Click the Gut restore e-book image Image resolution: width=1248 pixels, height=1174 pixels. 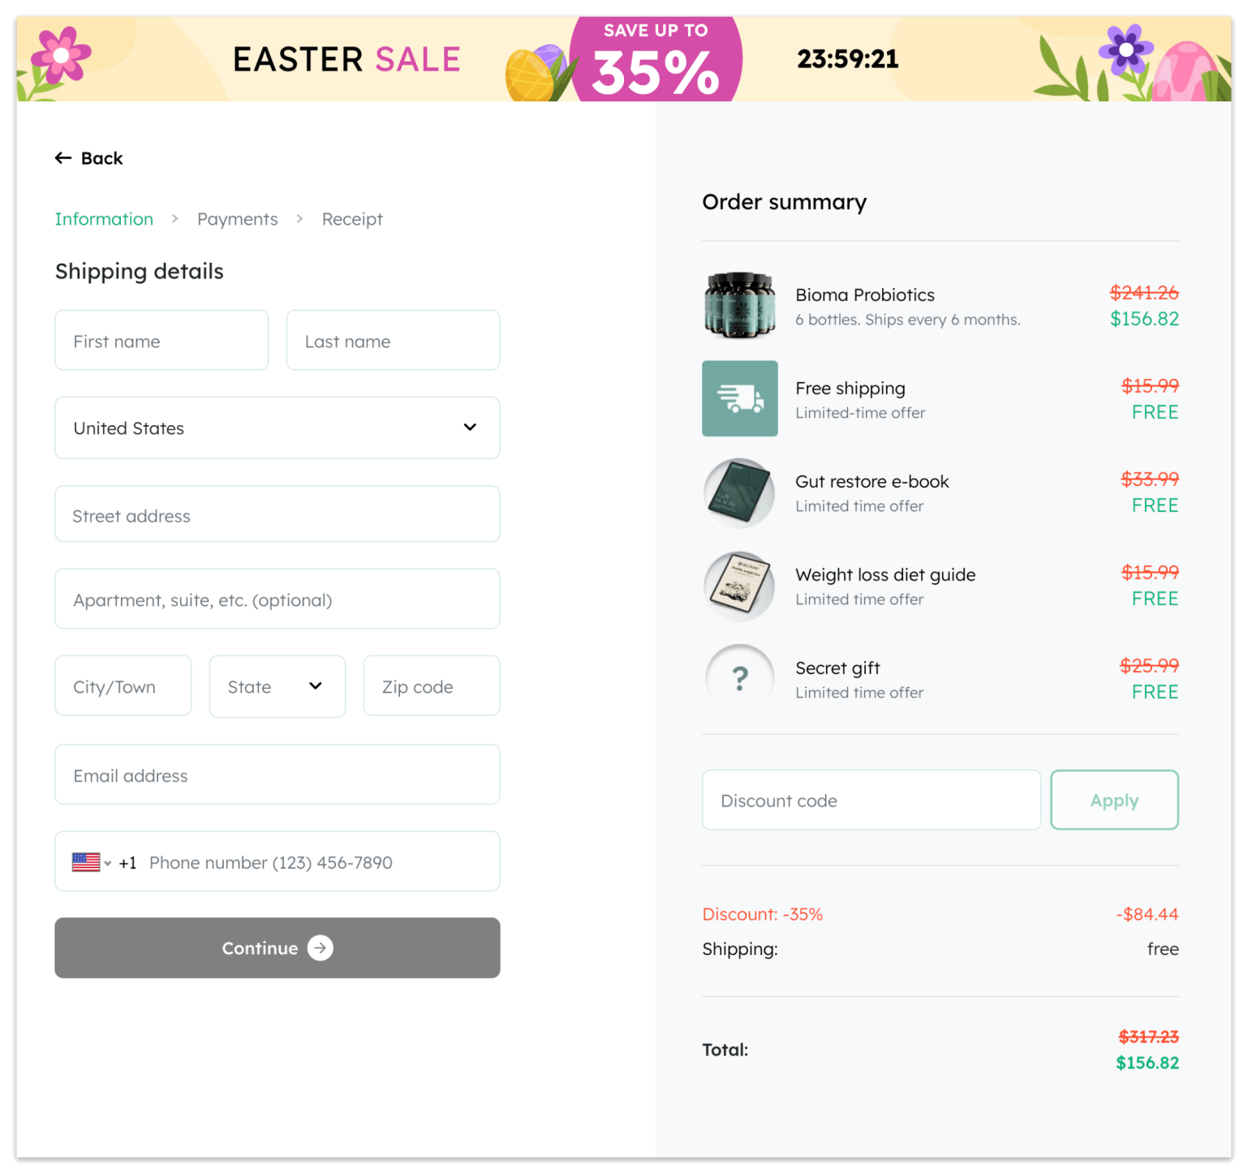click(x=739, y=492)
